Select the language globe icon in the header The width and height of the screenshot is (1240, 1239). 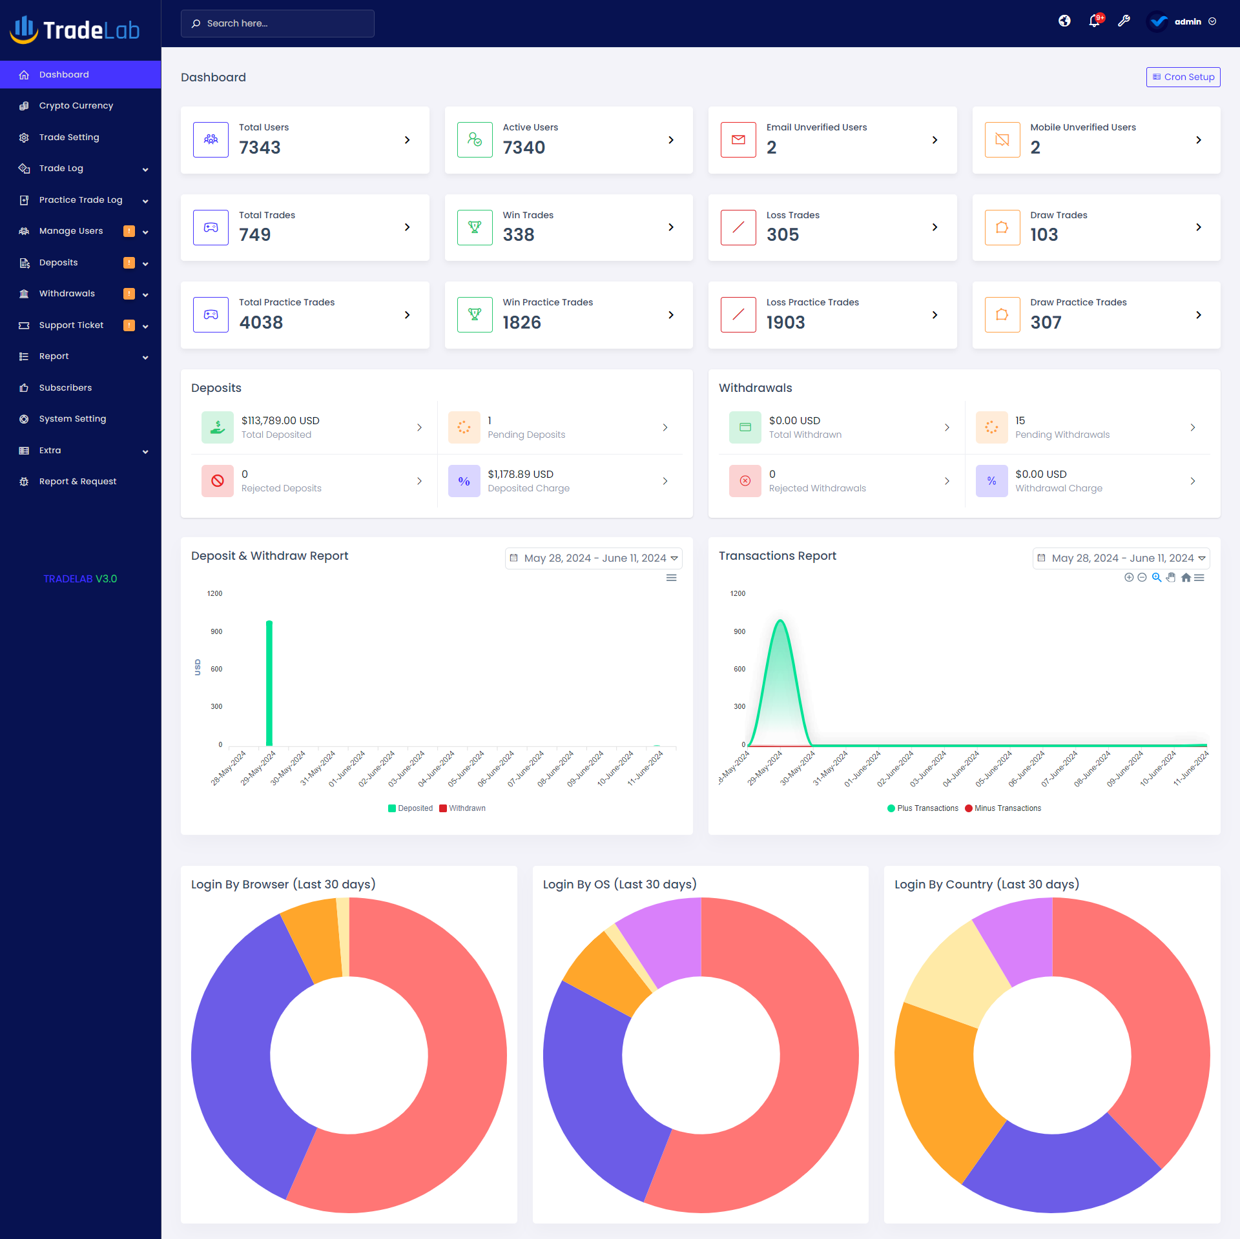click(x=1064, y=21)
